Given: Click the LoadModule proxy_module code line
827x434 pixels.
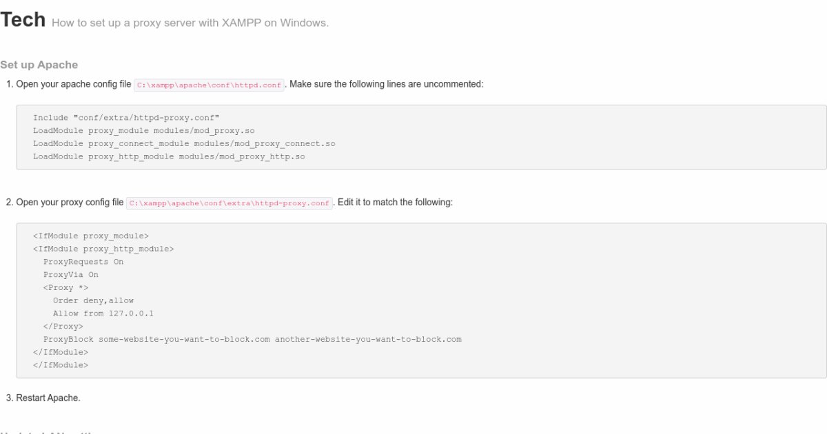Looking at the screenshot, I should [x=143, y=131].
